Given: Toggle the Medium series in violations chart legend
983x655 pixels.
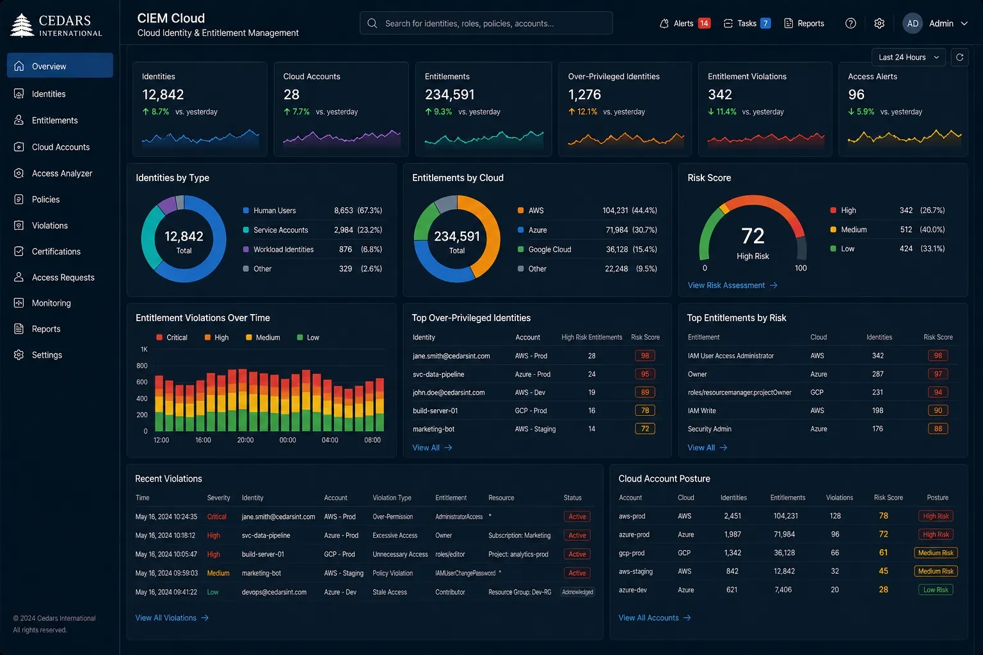Looking at the screenshot, I should (x=263, y=337).
